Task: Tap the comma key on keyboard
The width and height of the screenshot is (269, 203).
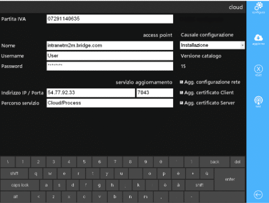Action: pyautogui.click(x=161, y=196)
